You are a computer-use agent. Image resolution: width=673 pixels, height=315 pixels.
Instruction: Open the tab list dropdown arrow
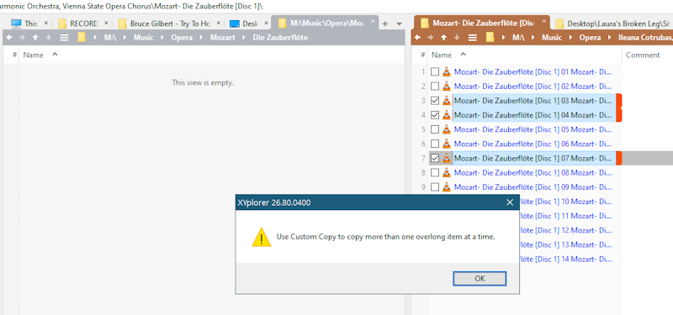pos(399,24)
